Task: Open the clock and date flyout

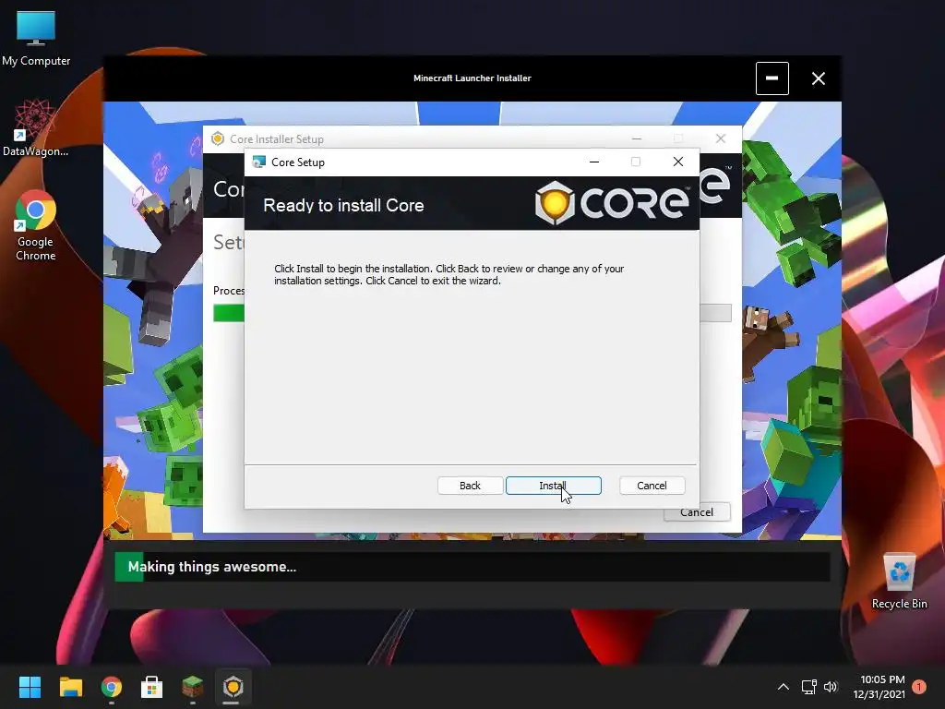Action: [879, 687]
